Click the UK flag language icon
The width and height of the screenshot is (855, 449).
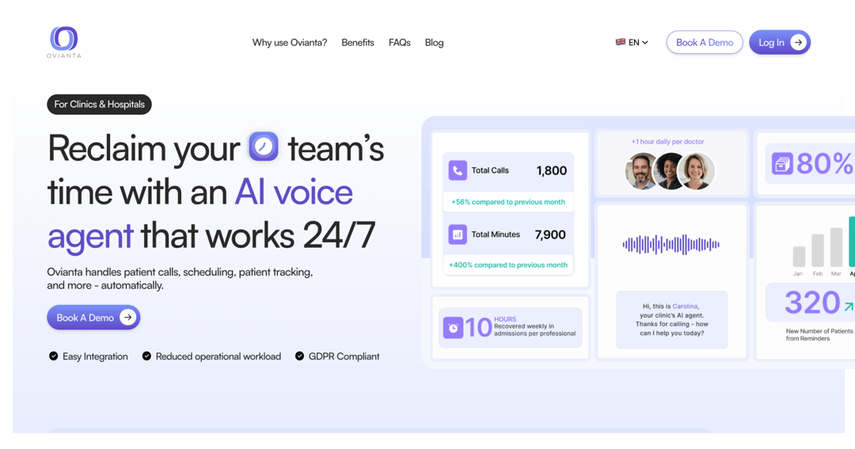coord(621,42)
